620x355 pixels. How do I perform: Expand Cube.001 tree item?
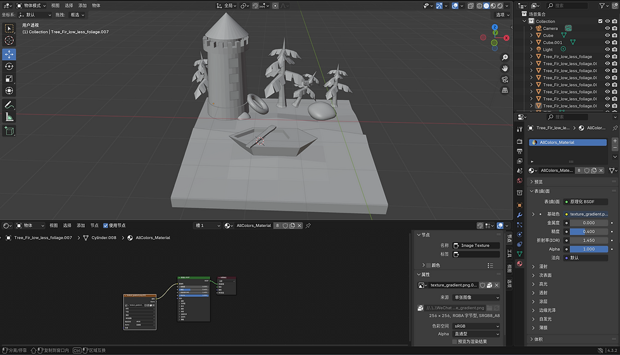[x=531, y=42]
